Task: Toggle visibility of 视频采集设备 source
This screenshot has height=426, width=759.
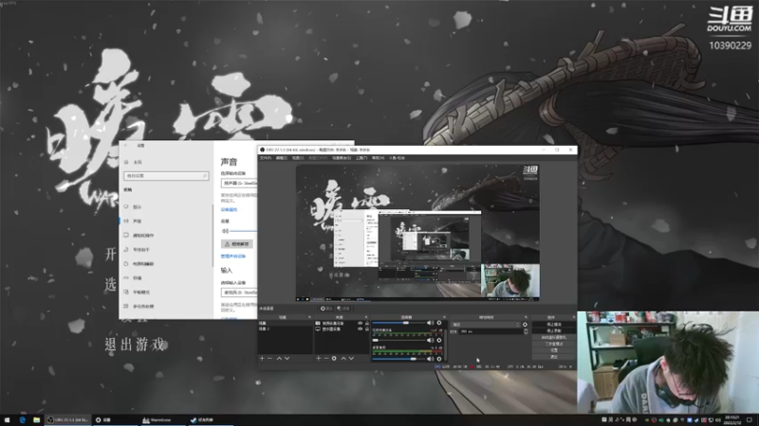Action: click(x=360, y=323)
